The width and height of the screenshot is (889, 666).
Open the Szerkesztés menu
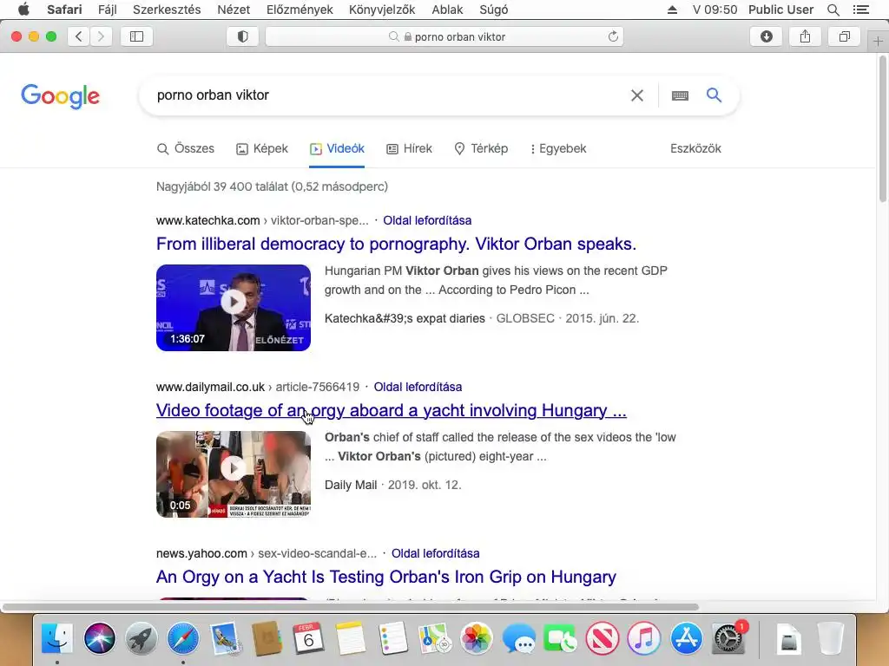[167, 10]
